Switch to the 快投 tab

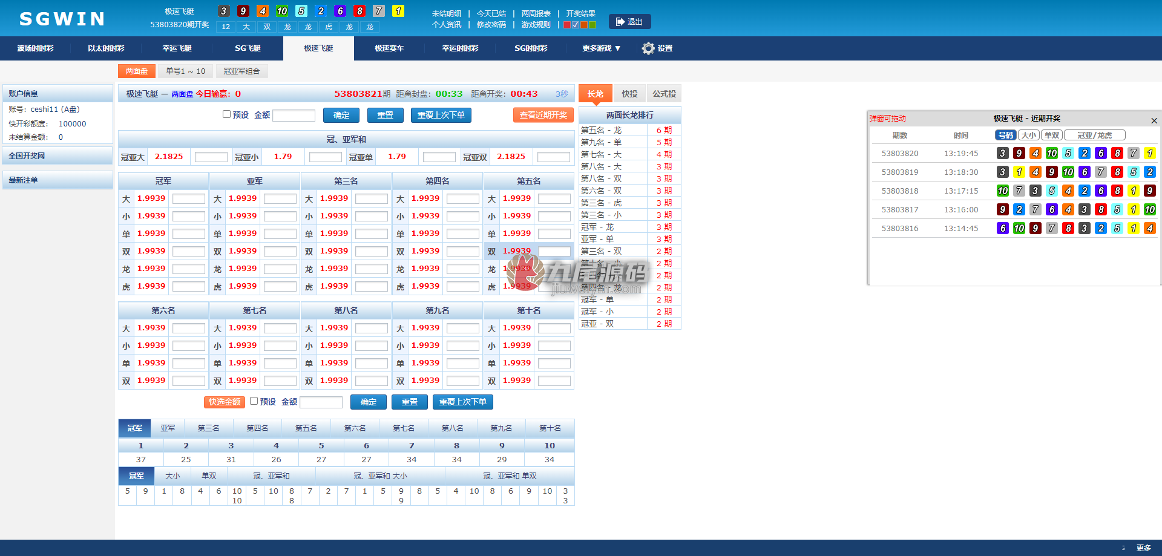[629, 94]
